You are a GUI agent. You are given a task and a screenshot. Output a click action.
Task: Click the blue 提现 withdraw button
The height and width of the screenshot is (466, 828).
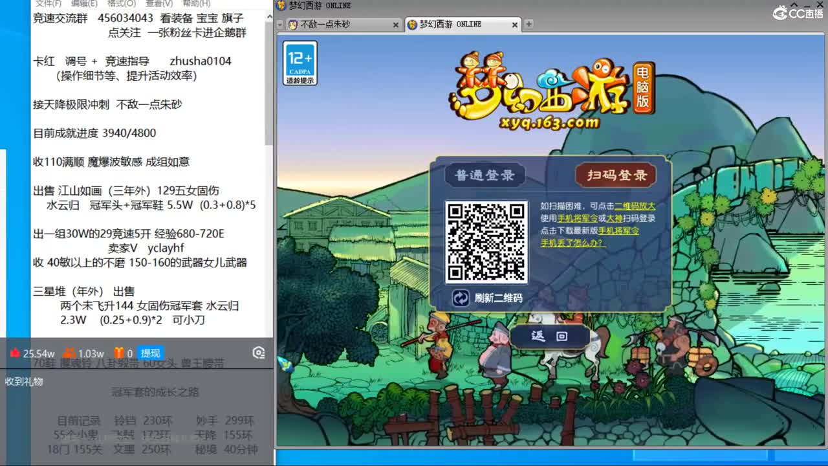150,353
